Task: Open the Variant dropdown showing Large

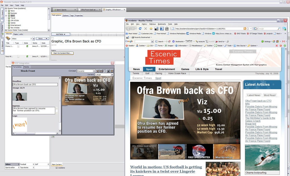Action: [104, 74]
